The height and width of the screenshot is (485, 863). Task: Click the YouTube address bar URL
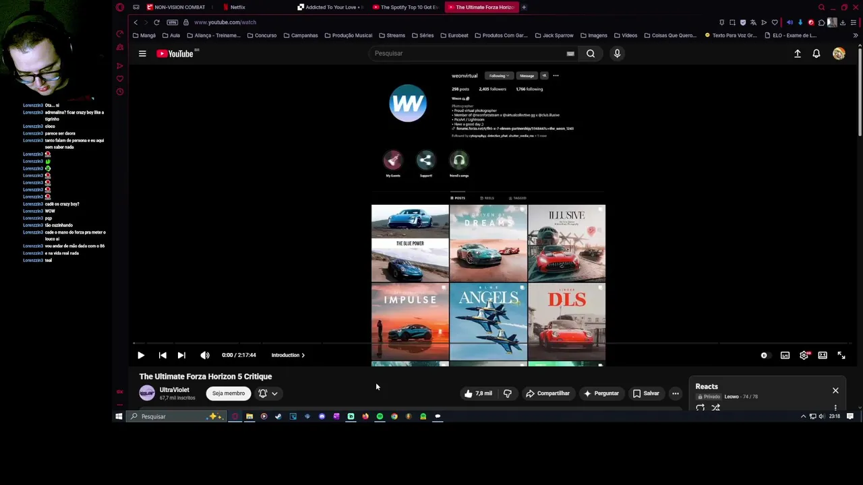[225, 22]
